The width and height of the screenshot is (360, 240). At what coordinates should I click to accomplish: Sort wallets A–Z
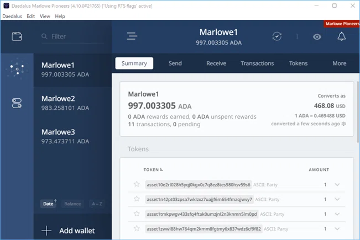click(x=97, y=204)
